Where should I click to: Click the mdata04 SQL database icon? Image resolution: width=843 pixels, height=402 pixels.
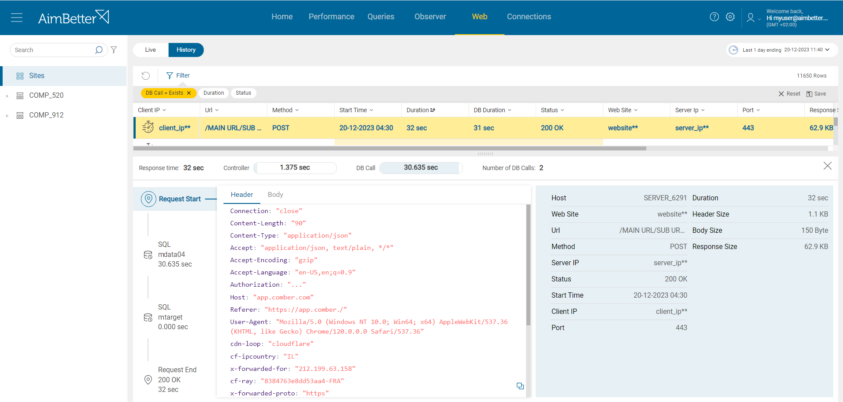pos(148,255)
